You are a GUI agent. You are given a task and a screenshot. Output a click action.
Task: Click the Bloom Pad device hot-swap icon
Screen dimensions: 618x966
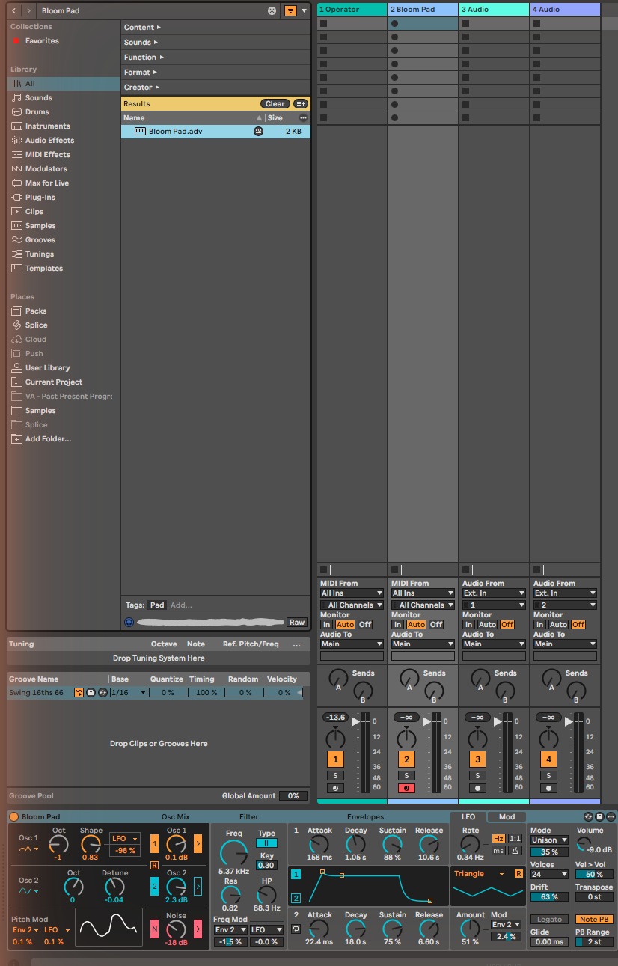point(588,816)
